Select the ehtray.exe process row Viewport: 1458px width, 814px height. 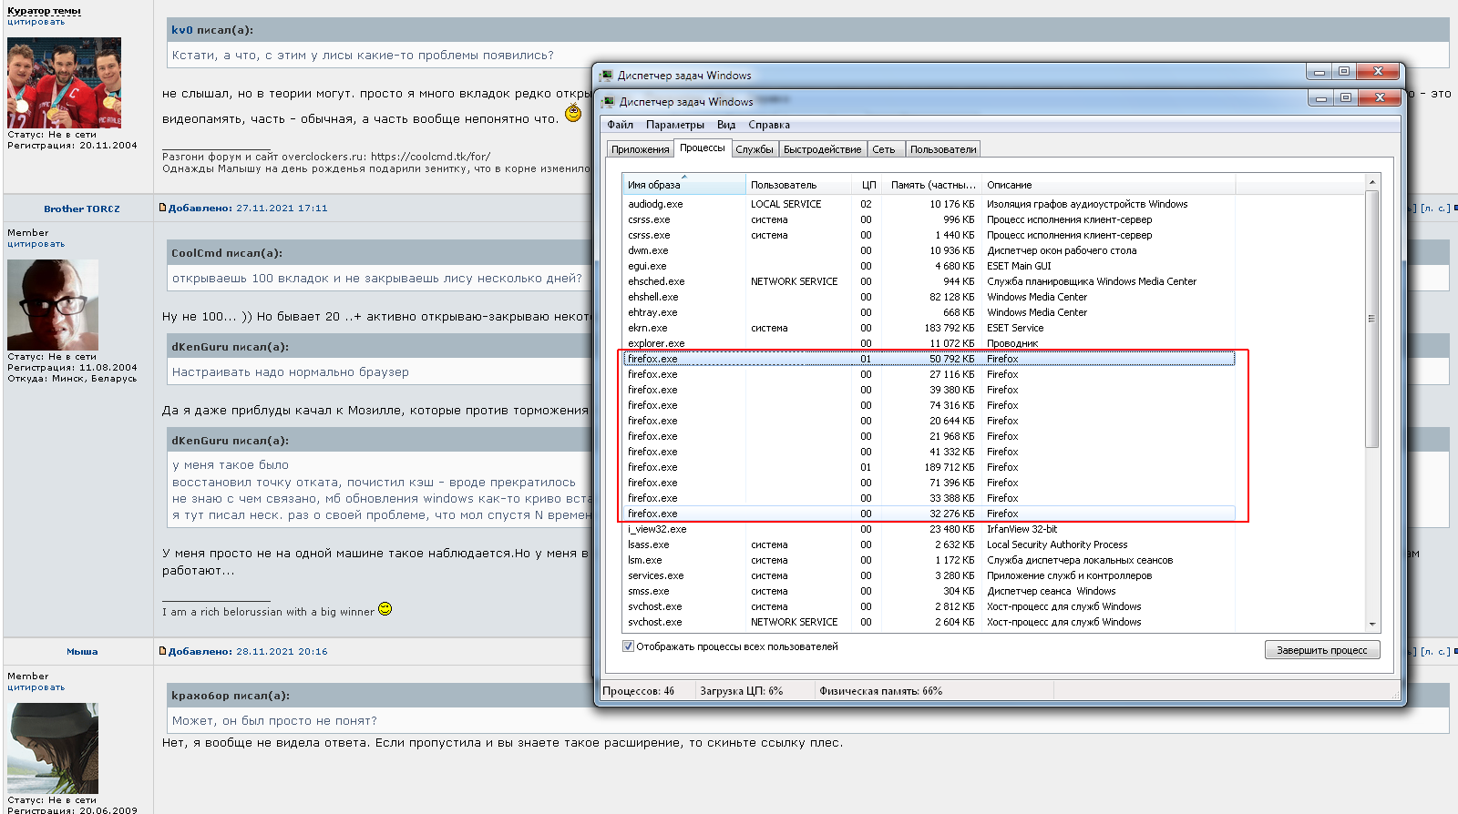tap(929, 312)
